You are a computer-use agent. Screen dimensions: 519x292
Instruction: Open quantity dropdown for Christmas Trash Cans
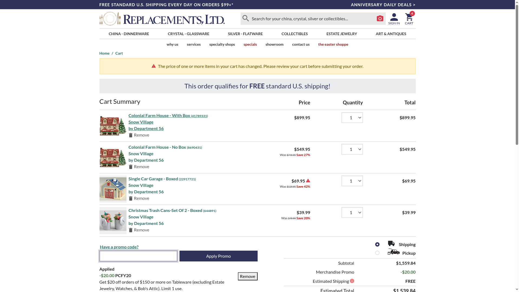pos(352,213)
